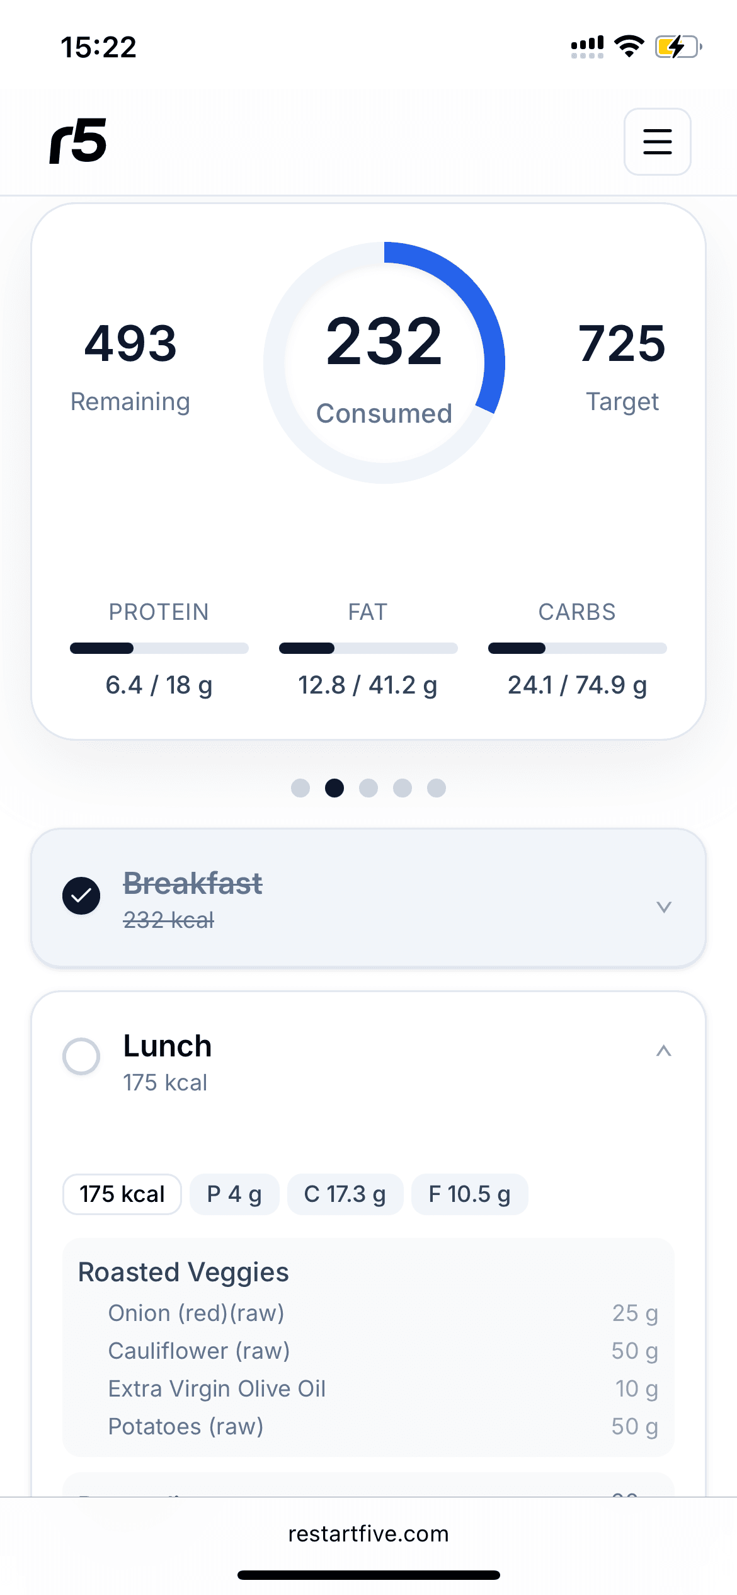Tap the r5 logo
Viewport: 737px width, 1595px height.
(x=78, y=141)
